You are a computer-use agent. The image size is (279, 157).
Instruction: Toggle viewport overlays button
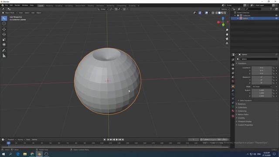click(206, 13)
